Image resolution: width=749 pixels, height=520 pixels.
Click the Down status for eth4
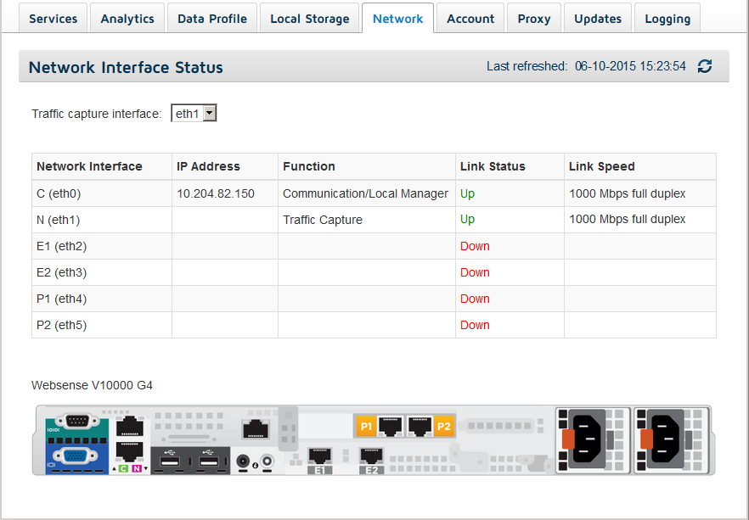tap(475, 299)
